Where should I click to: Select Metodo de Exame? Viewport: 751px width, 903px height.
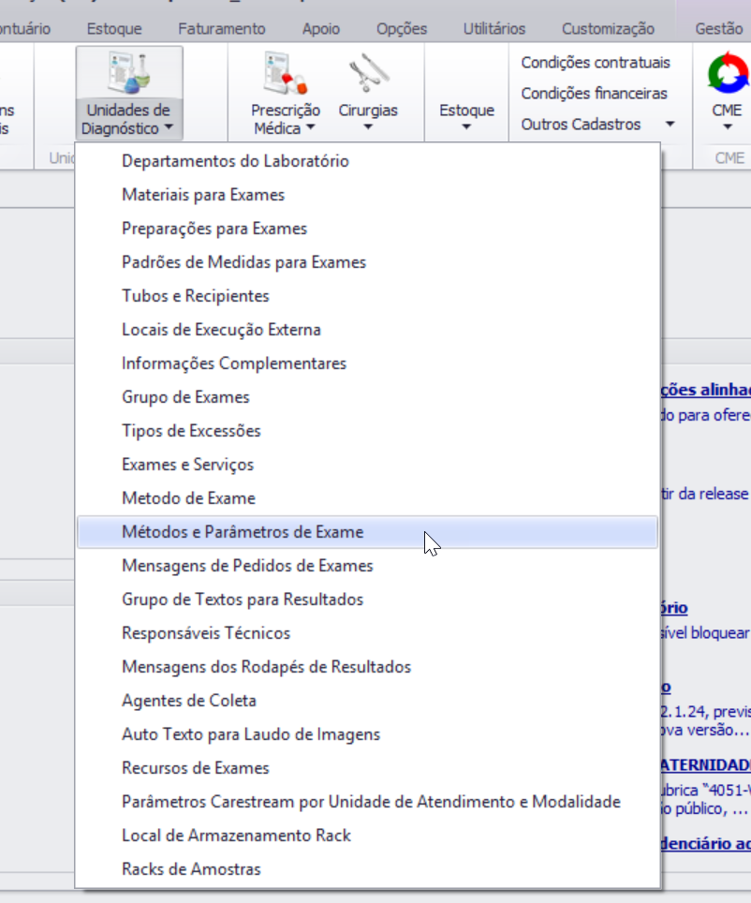(367, 497)
